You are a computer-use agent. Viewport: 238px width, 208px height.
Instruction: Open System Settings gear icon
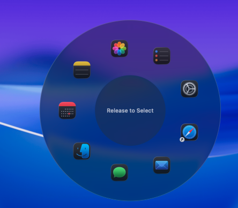point(189,89)
